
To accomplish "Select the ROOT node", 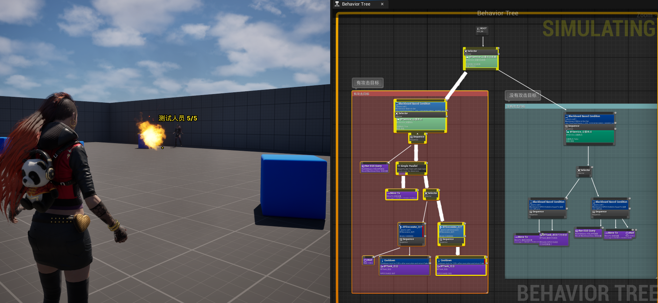I will tap(482, 30).
